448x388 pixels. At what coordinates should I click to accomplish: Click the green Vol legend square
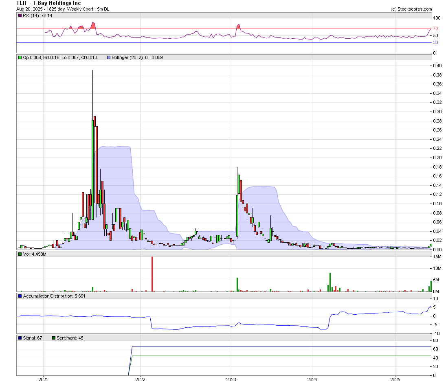pyautogui.click(x=20, y=254)
